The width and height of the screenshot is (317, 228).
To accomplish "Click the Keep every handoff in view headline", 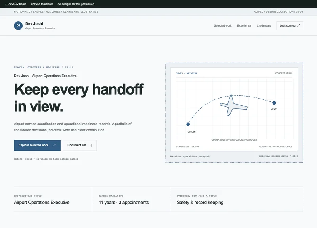I will [x=79, y=97].
